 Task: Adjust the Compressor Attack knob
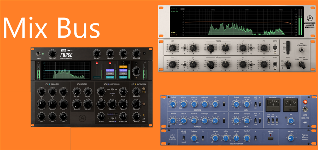pyautogui.click(x=101, y=91)
